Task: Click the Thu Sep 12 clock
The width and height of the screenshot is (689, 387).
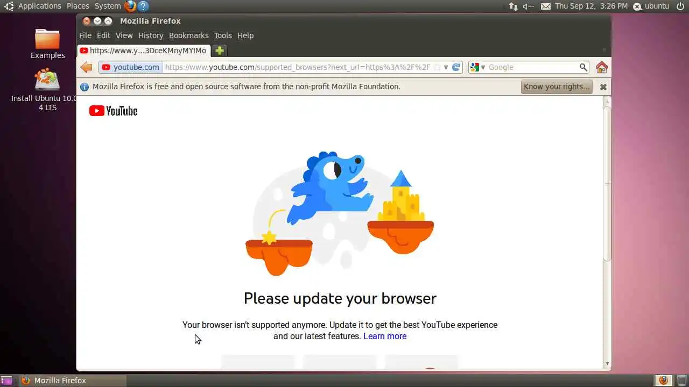Action: coord(591,6)
